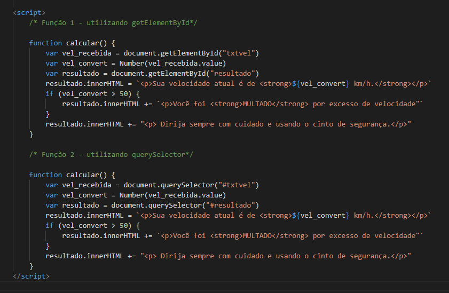Click the MULTADO word in the second function

coord(259,236)
